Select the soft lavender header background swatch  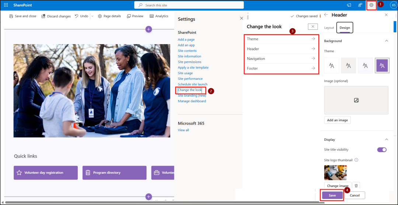click(365, 65)
